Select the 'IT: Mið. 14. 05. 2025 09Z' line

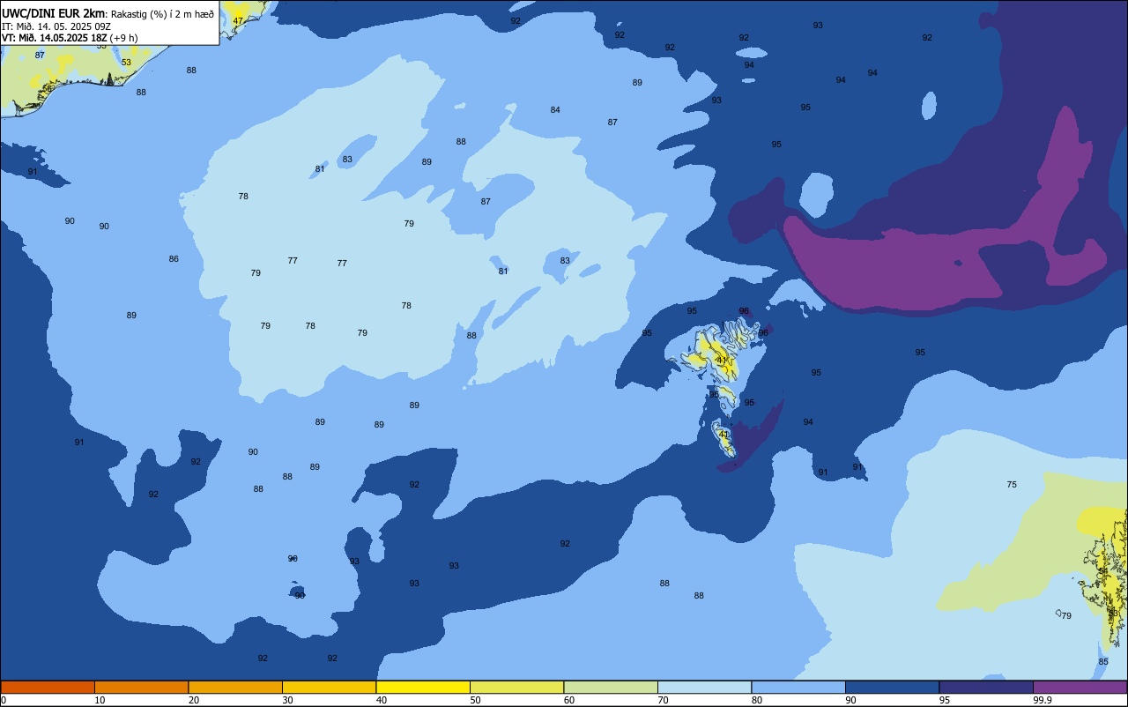[x=56, y=26]
